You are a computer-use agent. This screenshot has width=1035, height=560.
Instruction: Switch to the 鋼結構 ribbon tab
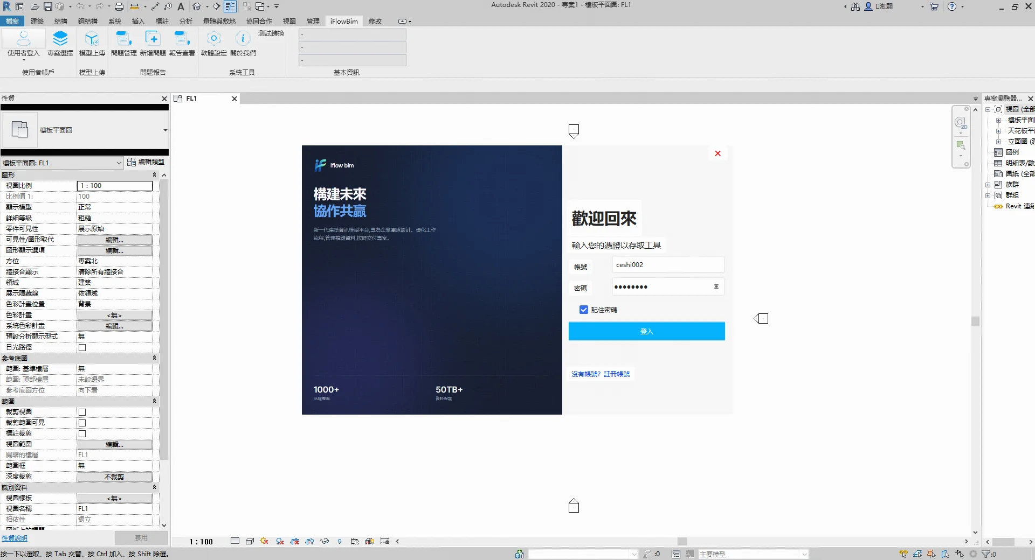point(88,21)
